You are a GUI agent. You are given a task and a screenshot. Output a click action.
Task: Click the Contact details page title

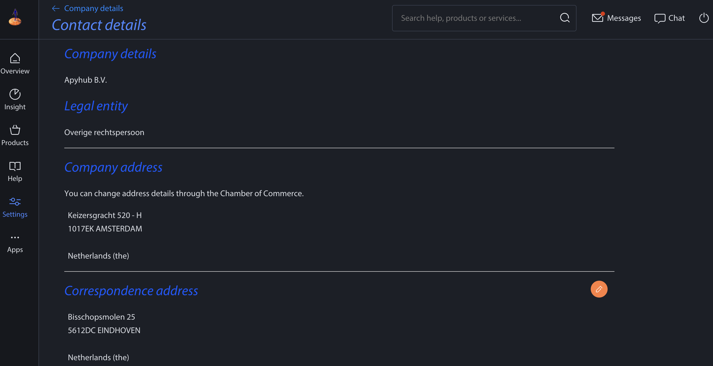99,25
